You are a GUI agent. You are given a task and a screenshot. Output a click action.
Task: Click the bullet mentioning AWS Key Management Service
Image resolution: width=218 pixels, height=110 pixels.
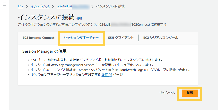93,65
